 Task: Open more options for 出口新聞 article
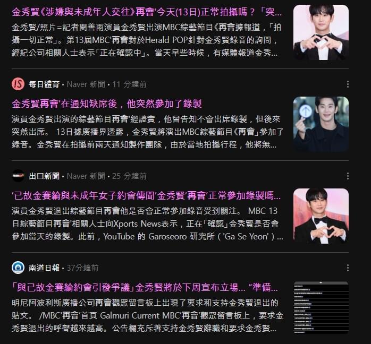pos(348,176)
